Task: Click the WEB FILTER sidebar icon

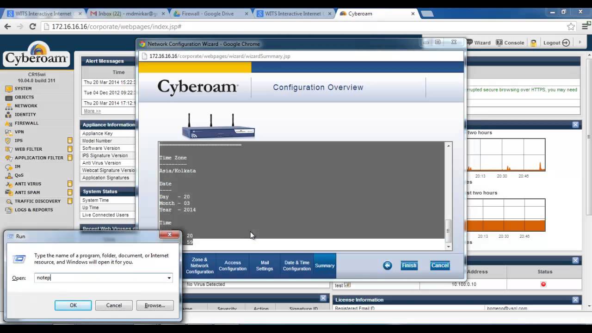Action: pyautogui.click(x=8, y=149)
